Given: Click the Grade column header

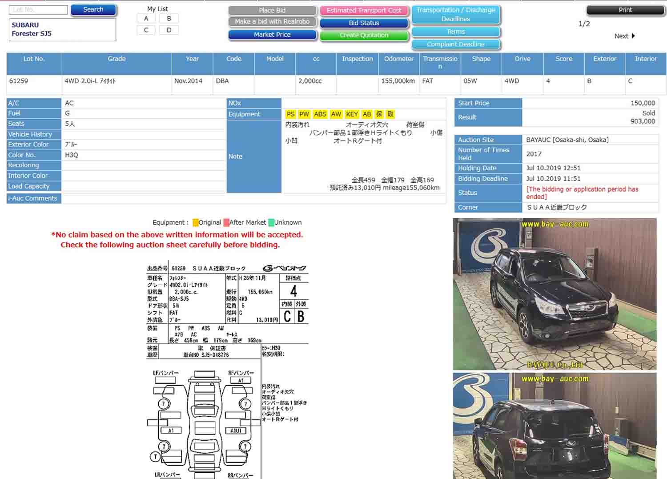Looking at the screenshot, I should 117,63.
